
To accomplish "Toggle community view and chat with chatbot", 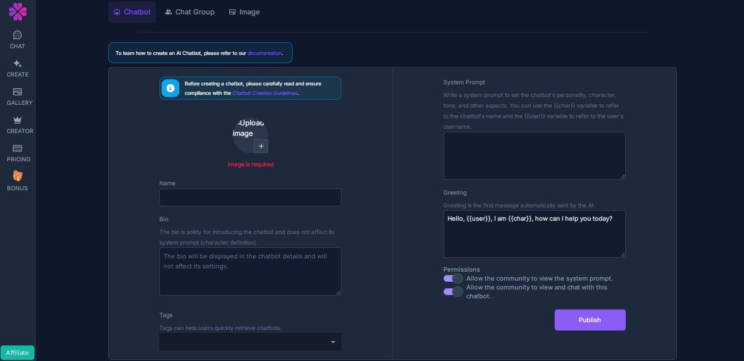I will click(453, 292).
